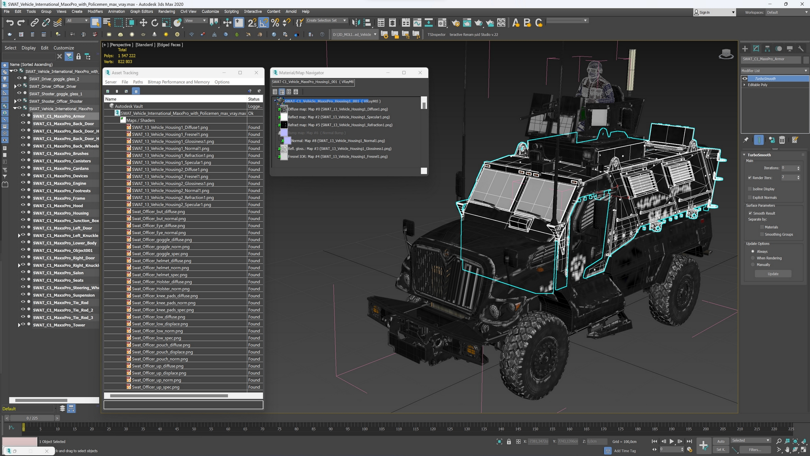Activate the Select and Move tool
This screenshot has height=456, width=810.
tap(143, 23)
